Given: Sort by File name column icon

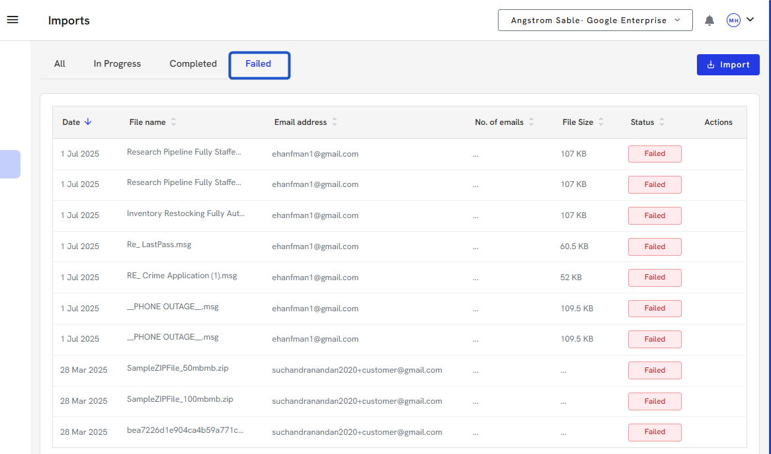Looking at the screenshot, I should [x=173, y=122].
